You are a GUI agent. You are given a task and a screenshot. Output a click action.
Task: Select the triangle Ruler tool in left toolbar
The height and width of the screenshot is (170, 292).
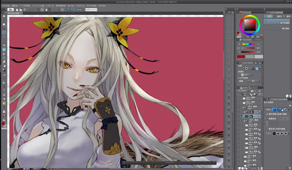click(x=4, y=83)
